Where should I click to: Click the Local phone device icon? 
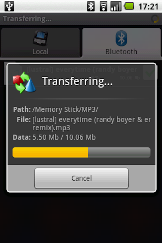40,38
